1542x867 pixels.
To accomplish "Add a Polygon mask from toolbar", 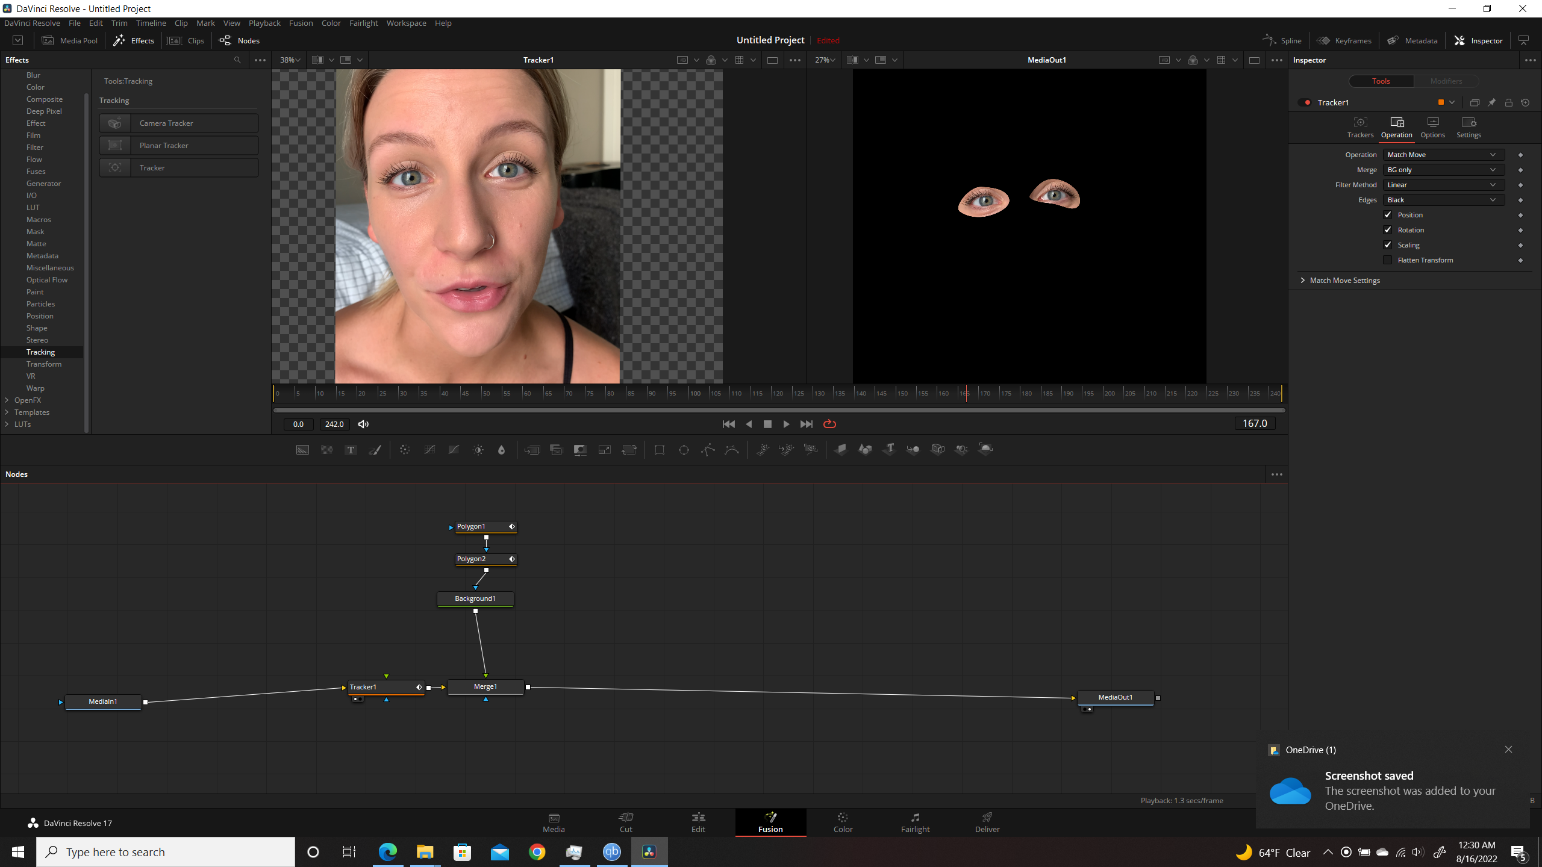I will click(x=708, y=450).
